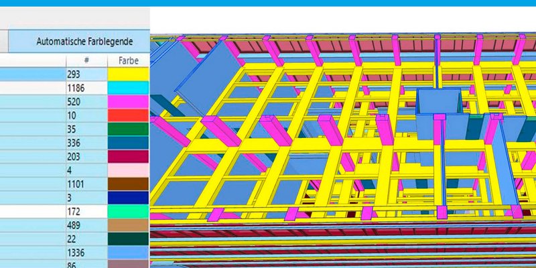
Task: Select the highlighted white row left of 172
Action: coord(32,212)
